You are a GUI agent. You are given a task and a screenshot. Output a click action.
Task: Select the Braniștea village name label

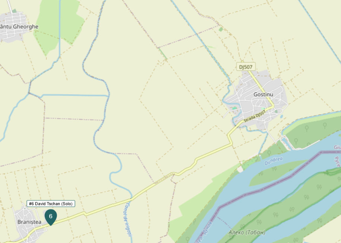click(29, 222)
